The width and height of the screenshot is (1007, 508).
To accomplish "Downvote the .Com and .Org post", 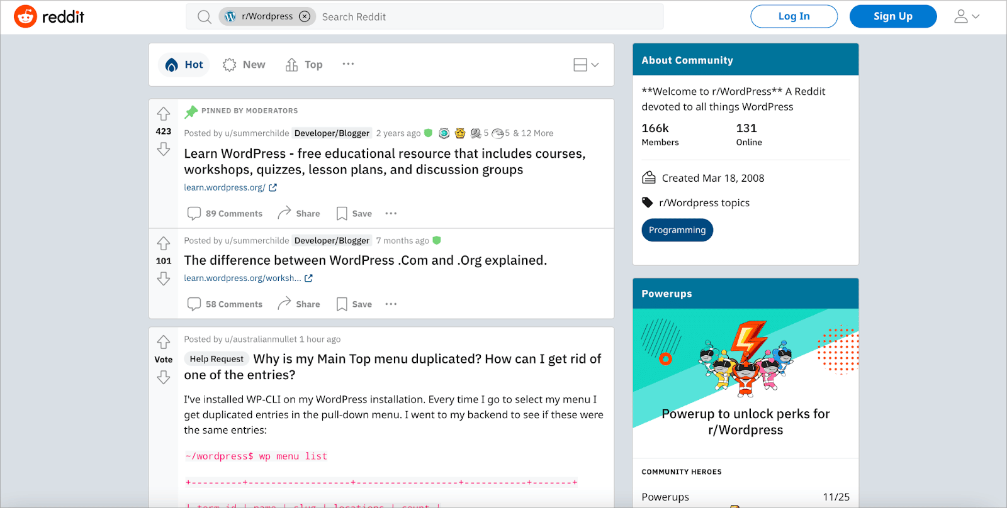I will [164, 279].
